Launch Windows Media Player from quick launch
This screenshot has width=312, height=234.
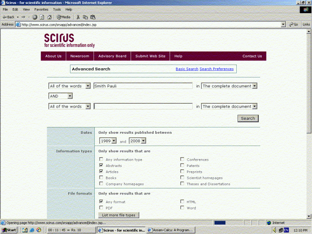[39, 230]
